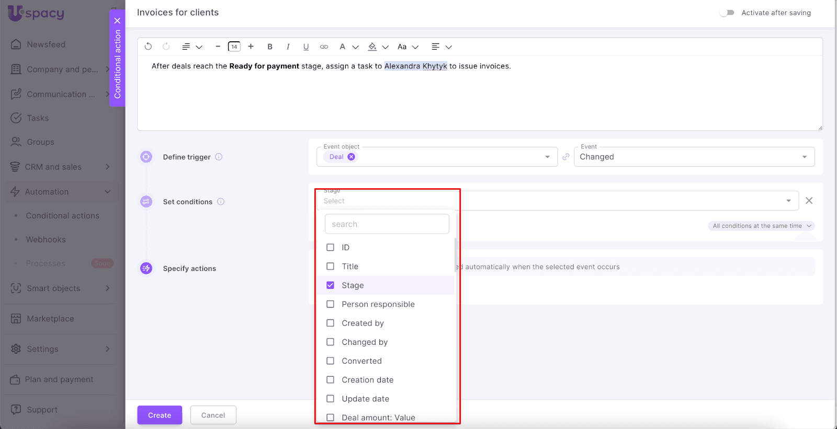Expand the All conditions at the same time dropdown

(762, 226)
